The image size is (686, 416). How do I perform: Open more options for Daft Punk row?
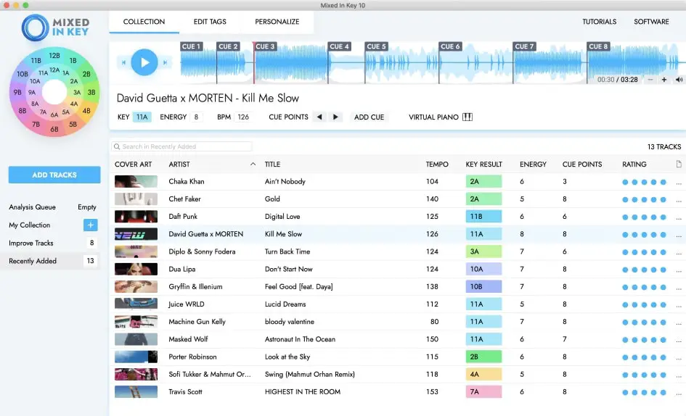[x=679, y=217]
